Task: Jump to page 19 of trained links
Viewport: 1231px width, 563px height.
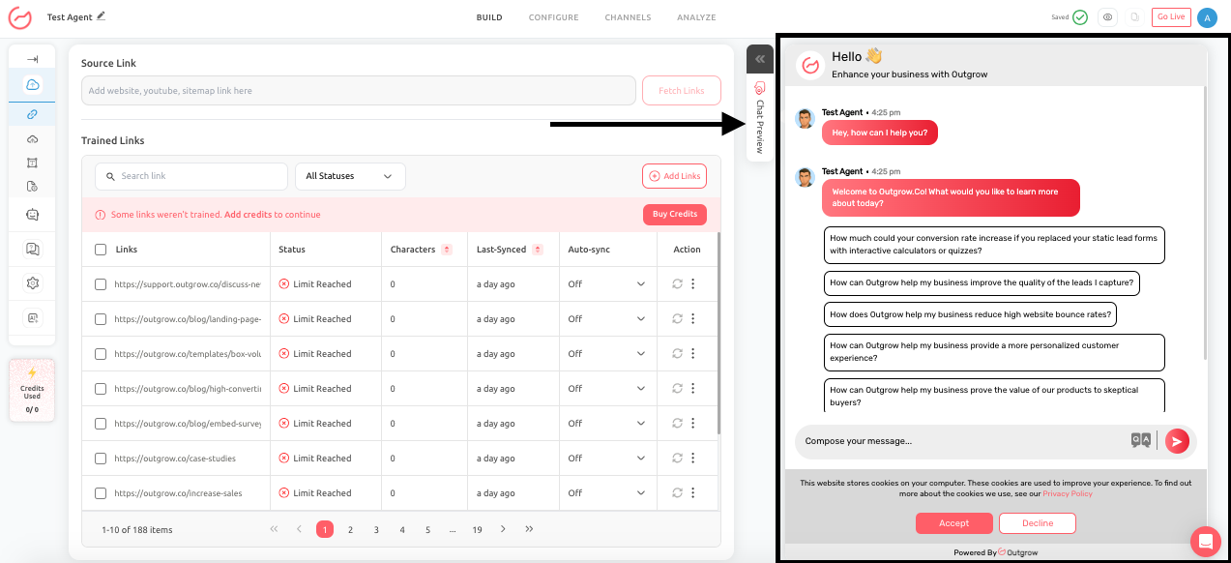Action: pyautogui.click(x=477, y=529)
